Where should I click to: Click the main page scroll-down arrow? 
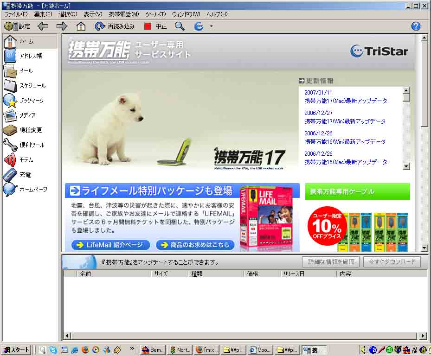point(424,248)
